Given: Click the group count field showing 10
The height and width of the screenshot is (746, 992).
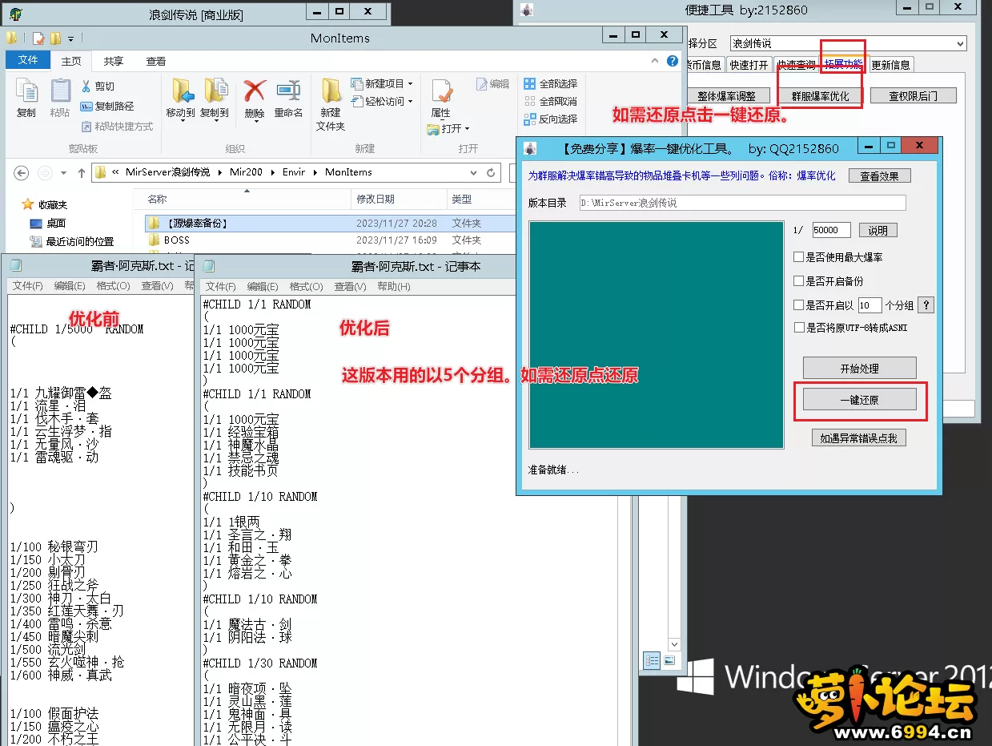Looking at the screenshot, I should pyautogui.click(x=870, y=305).
